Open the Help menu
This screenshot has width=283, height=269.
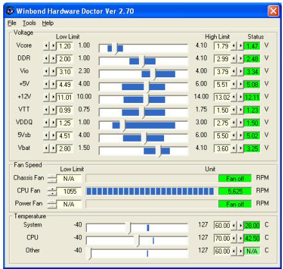click(48, 23)
